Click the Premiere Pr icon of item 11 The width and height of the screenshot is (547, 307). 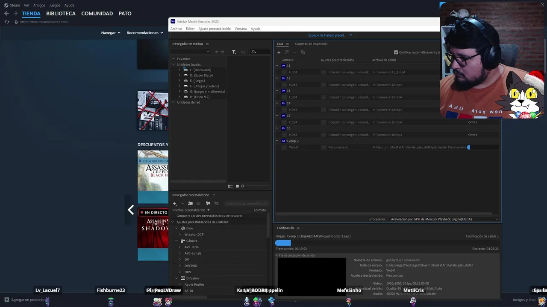tap(283, 66)
